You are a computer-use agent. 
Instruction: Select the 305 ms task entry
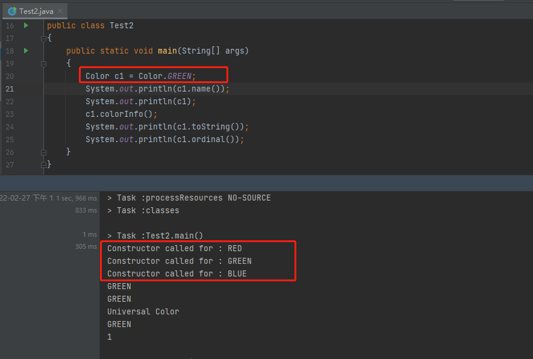coord(87,247)
